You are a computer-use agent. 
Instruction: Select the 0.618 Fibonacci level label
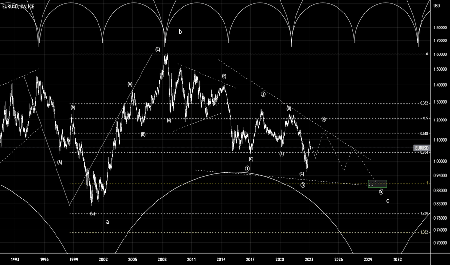coord(424,134)
